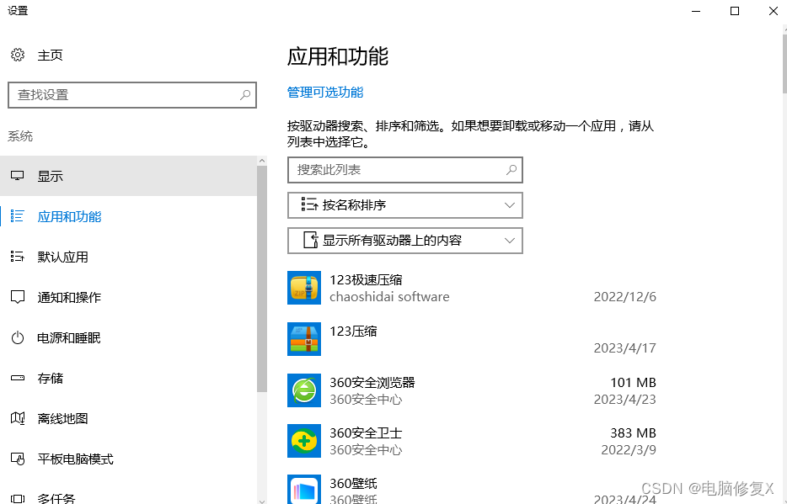
Task: Select 显示 in the sidebar
Action: click(128, 176)
